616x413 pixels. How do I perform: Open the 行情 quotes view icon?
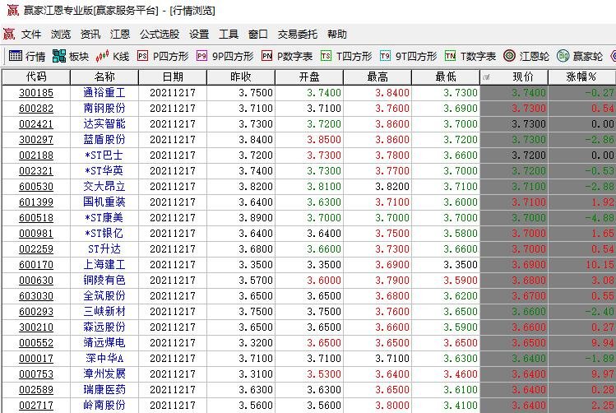[16, 56]
